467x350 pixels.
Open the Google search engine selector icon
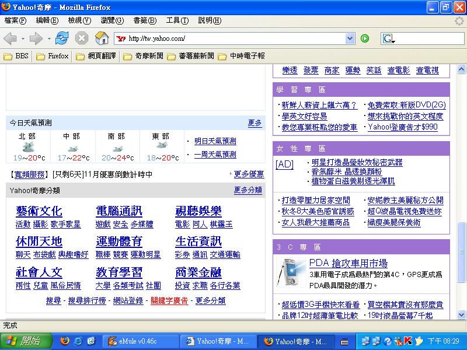pos(388,38)
